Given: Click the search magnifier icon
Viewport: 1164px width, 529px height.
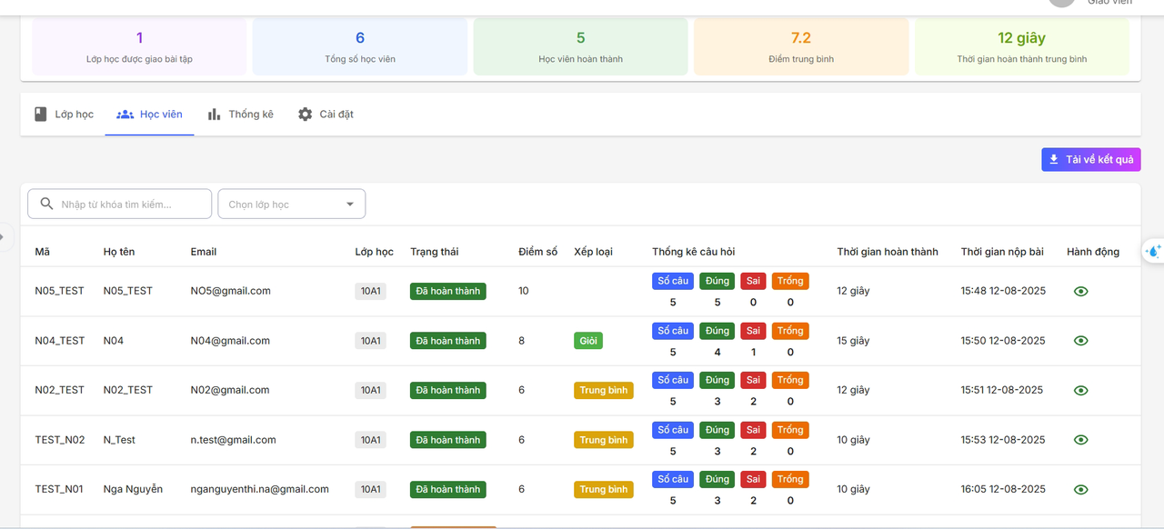Looking at the screenshot, I should tap(46, 205).
